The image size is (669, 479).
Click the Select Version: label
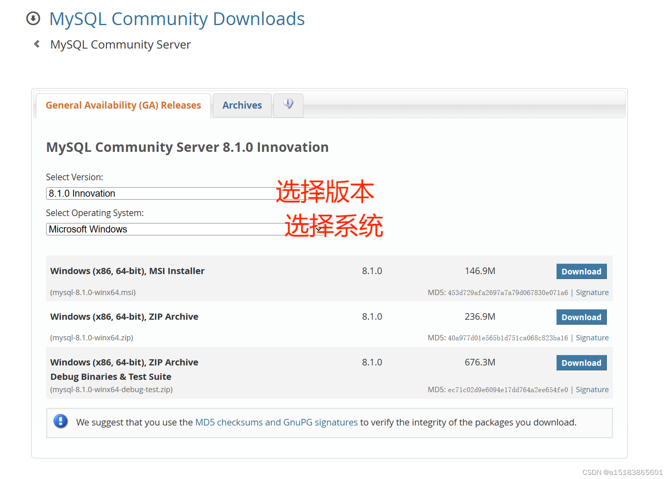coord(75,177)
